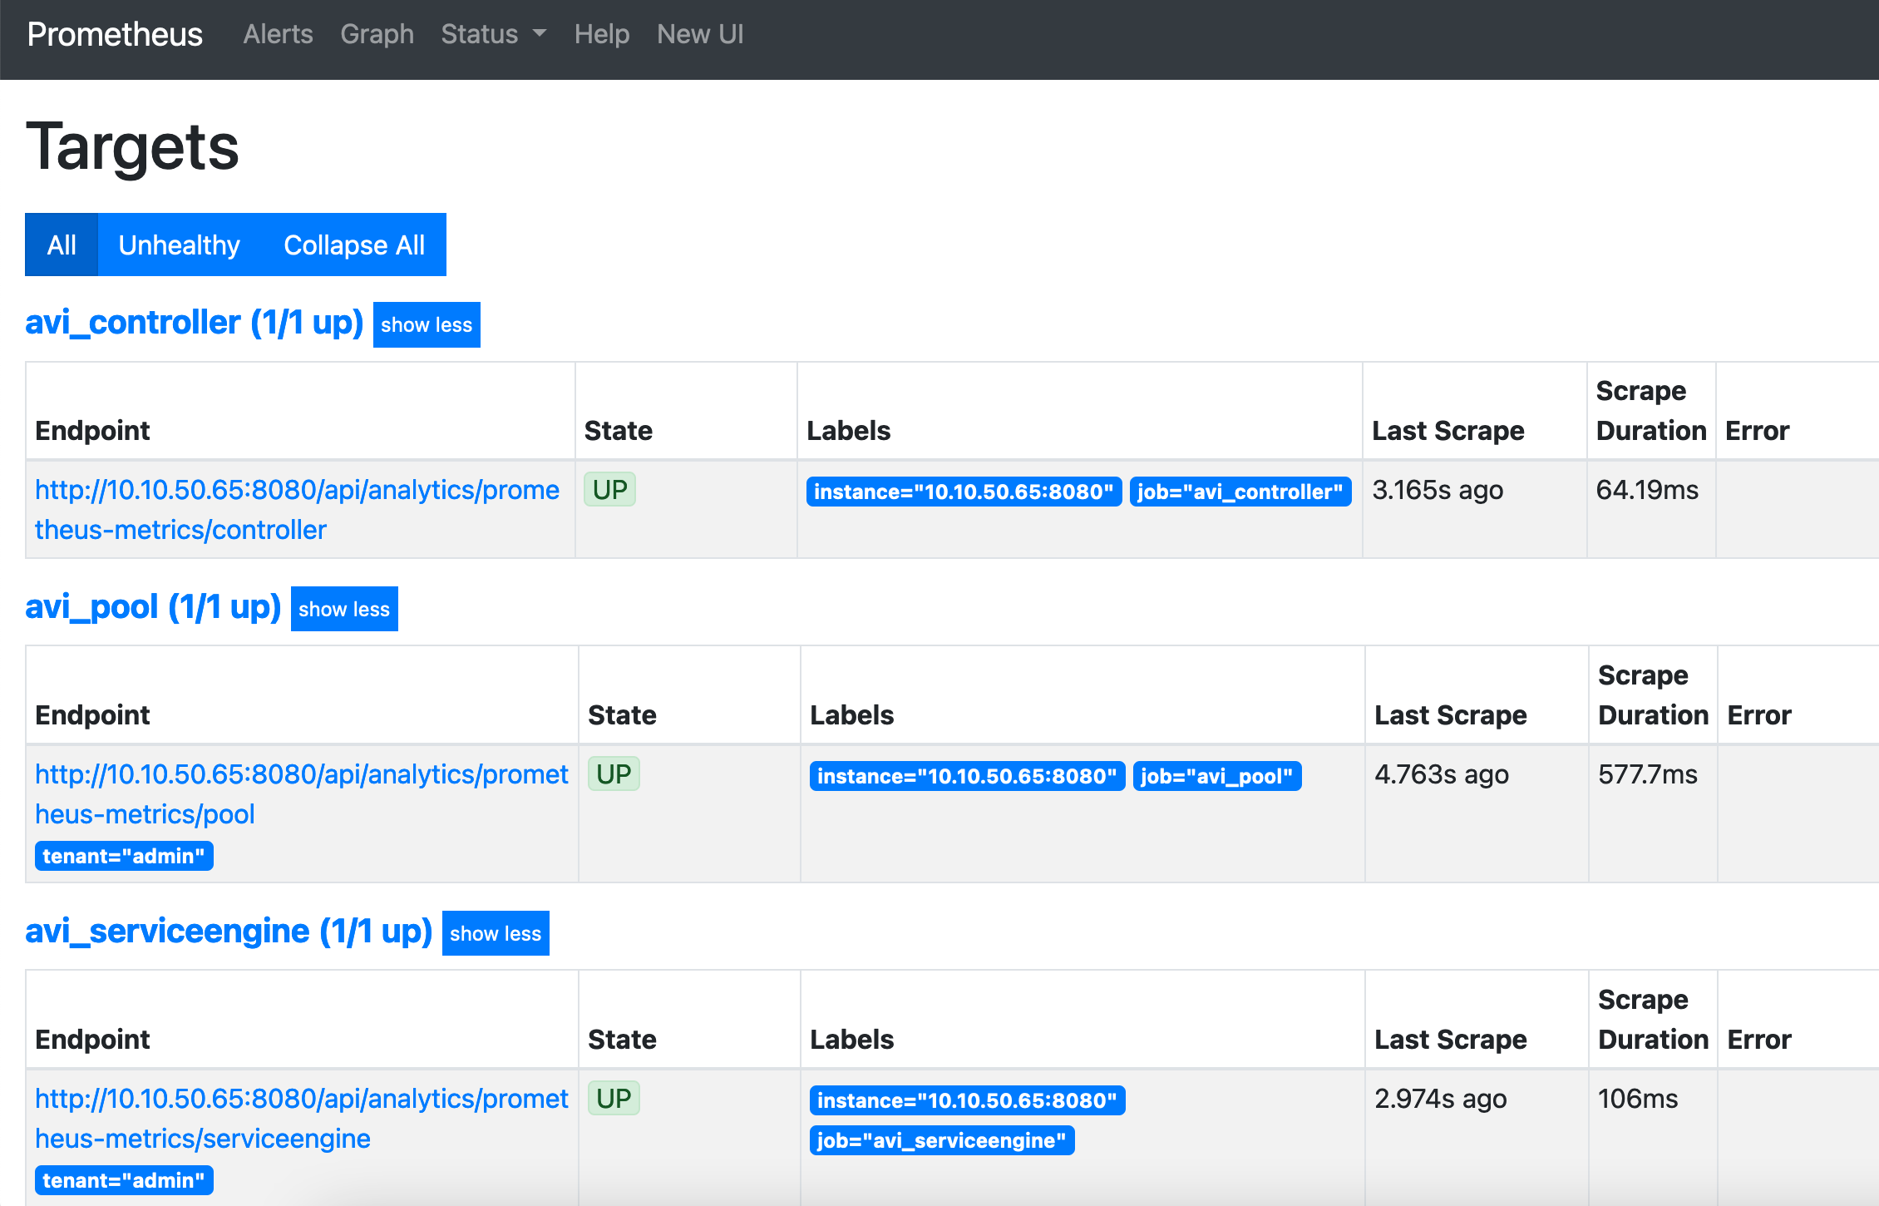The height and width of the screenshot is (1206, 1879).
Task: Expand the Status dropdown menu
Action: click(x=494, y=34)
